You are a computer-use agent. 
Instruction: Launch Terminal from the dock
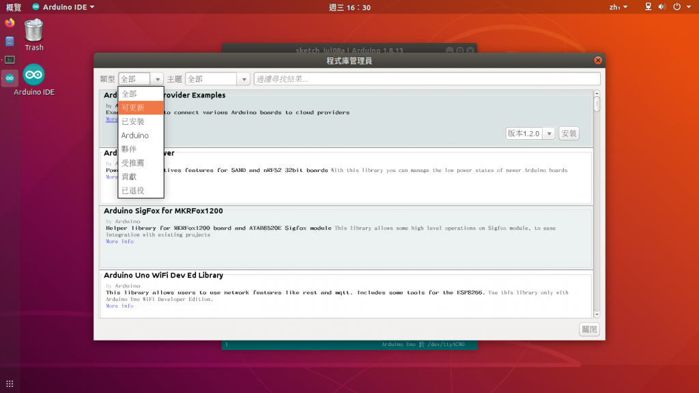(10, 60)
